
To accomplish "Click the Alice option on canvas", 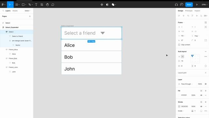I will tap(91, 45).
